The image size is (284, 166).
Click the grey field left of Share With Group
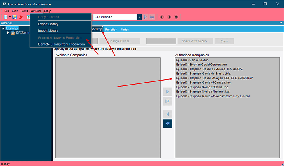click(x=161, y=41)
